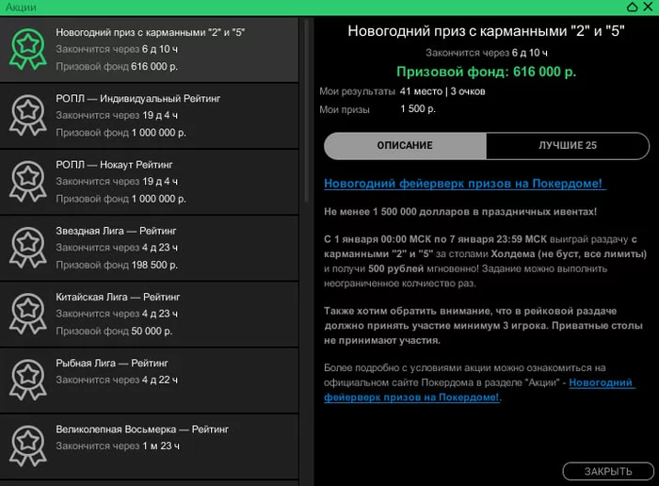659x486 pixels.
Task: Select the Рыбная Лига — Рейтинг title in the list
Action: [x=112, y=363]
